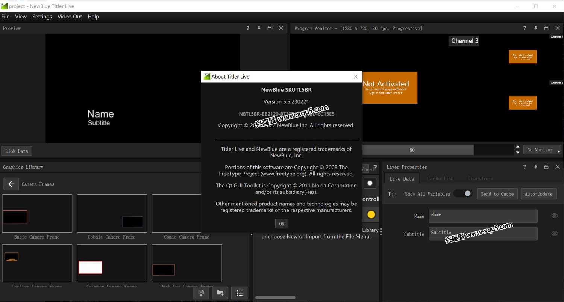Click the horizontal scrollbar at bottom center
564x302 pixels.
pos(275,297)
